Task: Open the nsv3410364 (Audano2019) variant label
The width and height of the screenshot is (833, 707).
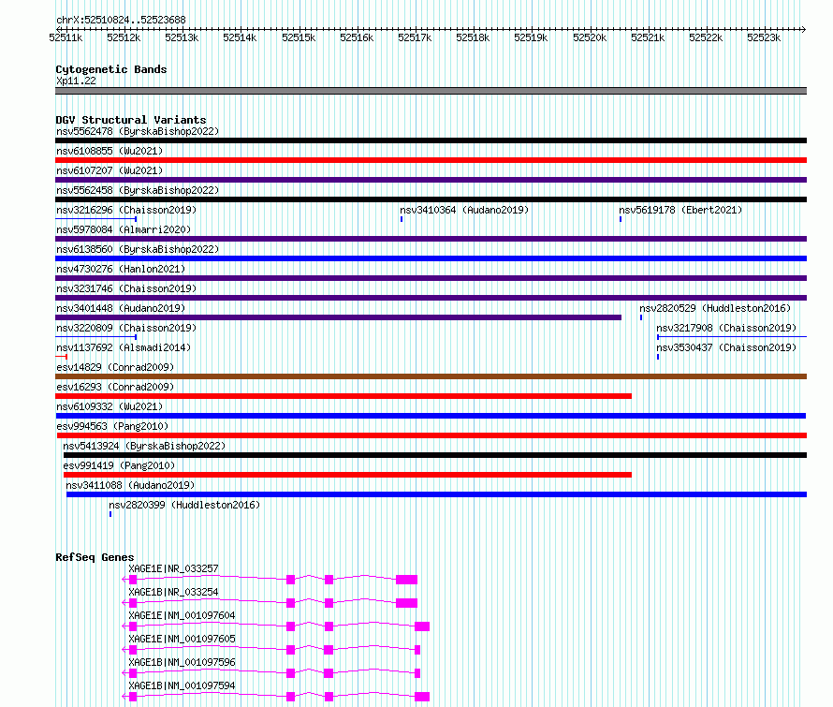Action: coord(464,210)
